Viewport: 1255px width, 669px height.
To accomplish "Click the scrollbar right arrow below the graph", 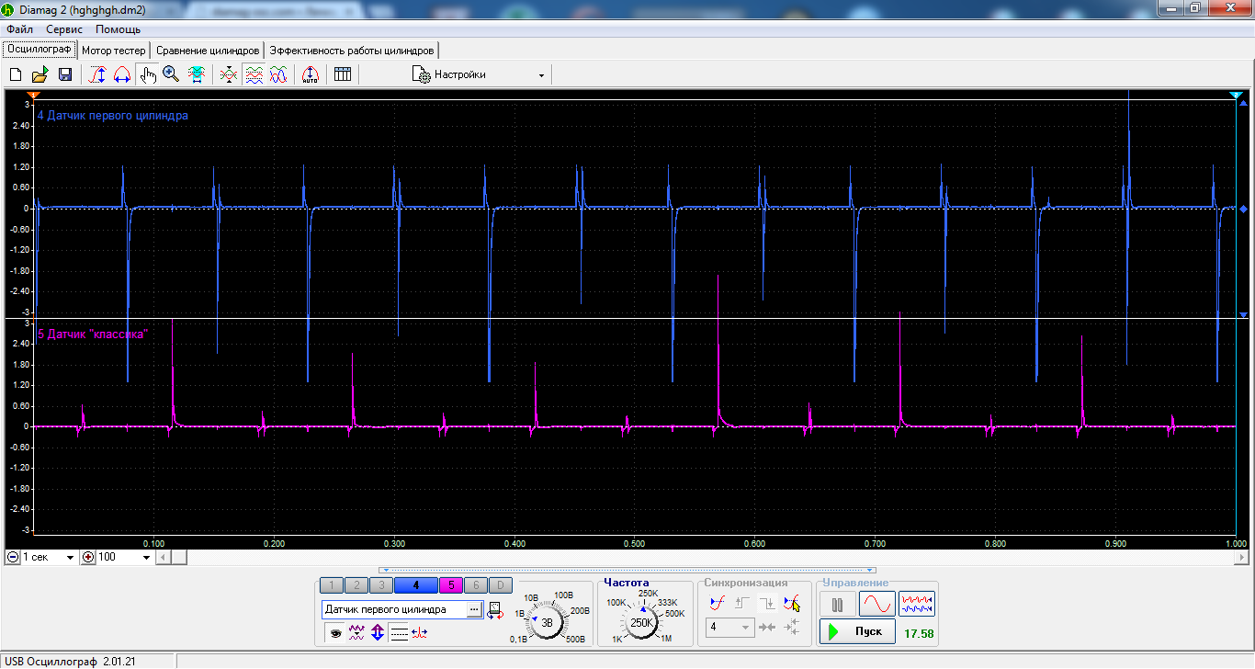I will pos(1241,557).
